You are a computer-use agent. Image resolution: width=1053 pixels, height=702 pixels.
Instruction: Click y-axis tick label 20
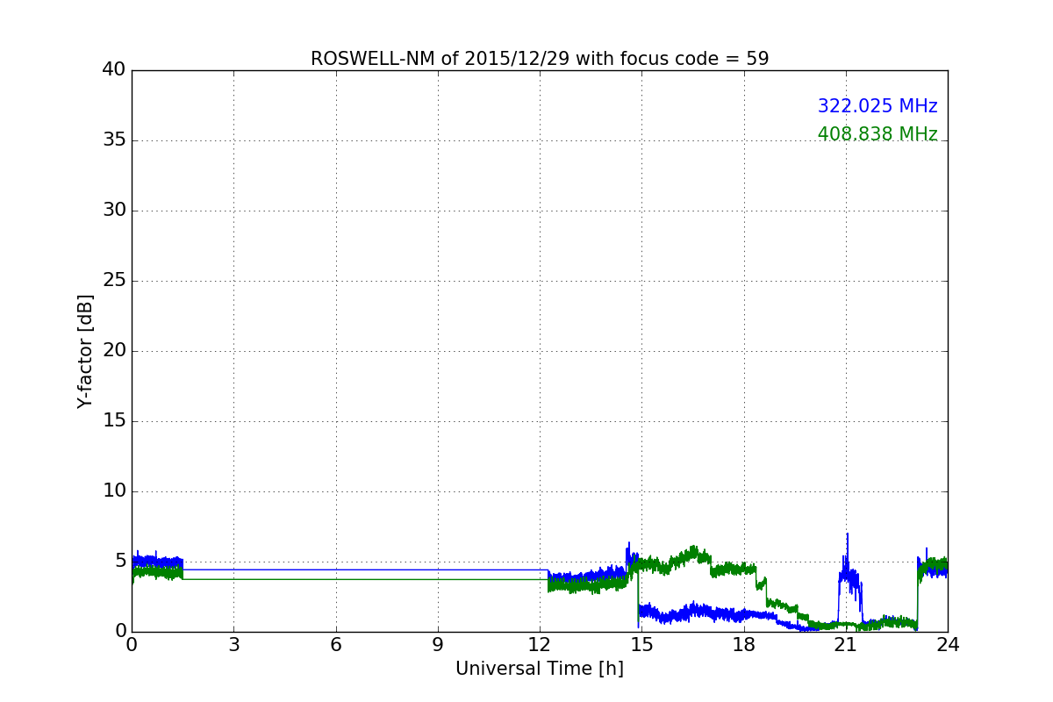click(x=114, y=351)
